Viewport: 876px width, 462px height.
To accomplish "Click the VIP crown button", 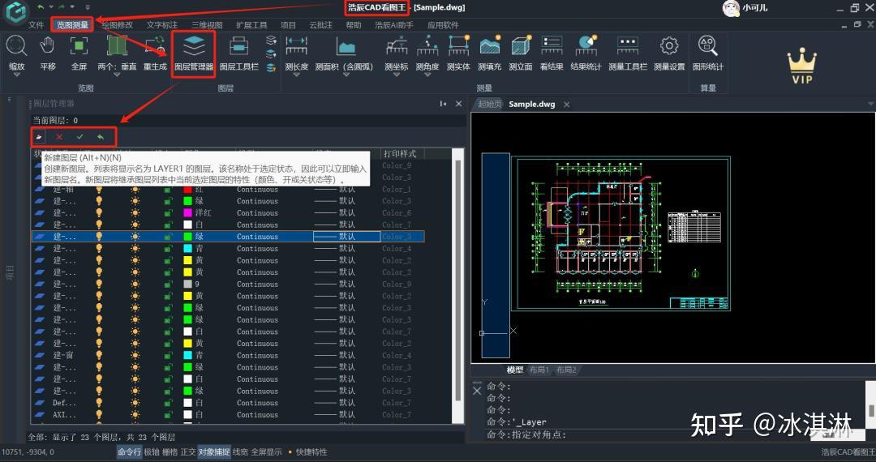I will click(801, 66).
